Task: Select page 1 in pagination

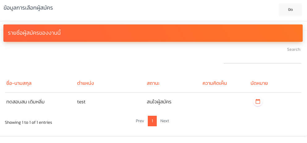Action: (x=152, y=121)
